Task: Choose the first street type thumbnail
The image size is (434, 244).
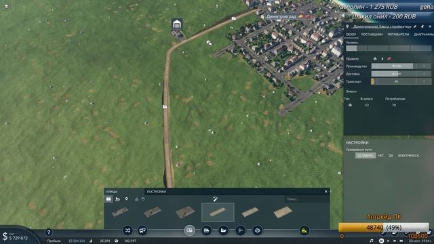Action: pyautogui.click(x=120, y=212)
